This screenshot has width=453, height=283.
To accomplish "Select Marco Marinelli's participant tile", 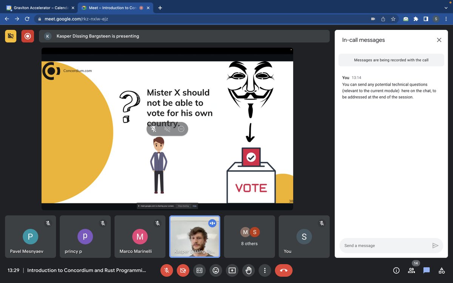I will point(140,237).
